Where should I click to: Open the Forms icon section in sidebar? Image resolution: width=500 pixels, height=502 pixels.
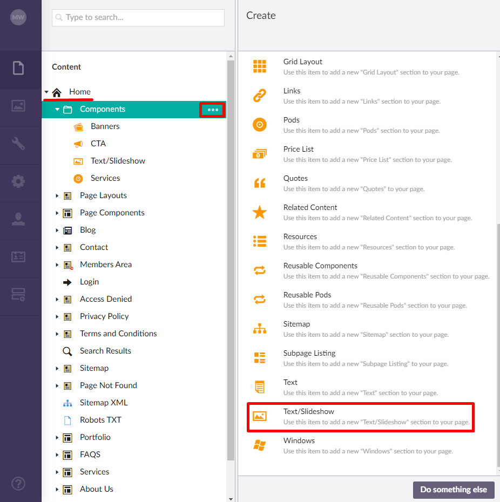point(18,295)
